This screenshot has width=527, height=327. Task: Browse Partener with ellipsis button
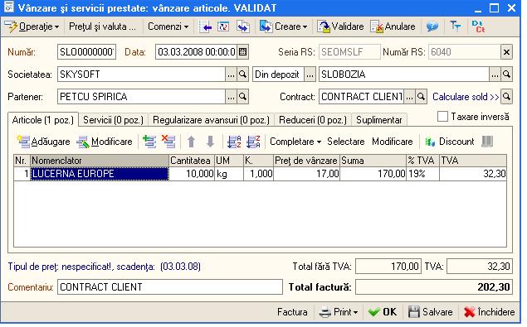231,97
